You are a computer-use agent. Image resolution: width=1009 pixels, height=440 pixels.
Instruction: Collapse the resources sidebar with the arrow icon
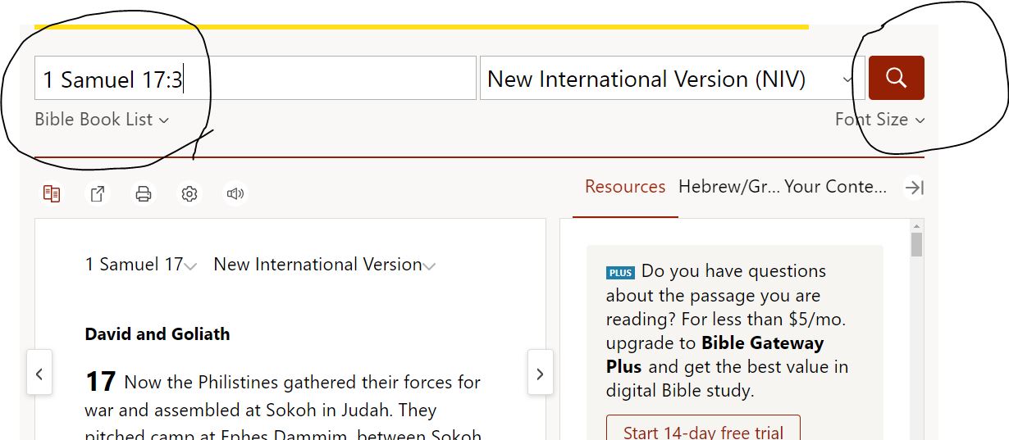pos(914,188)
